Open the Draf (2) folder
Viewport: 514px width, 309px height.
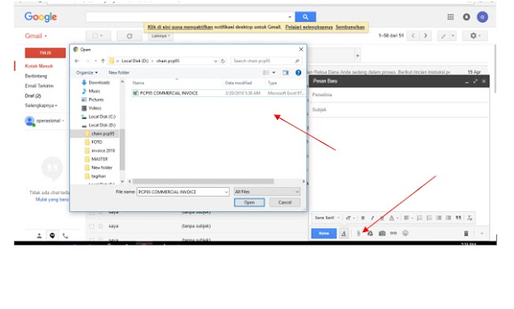[33, 96]
